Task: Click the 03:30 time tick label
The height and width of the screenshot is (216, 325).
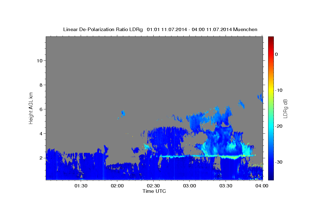Action: coord(226,186)
